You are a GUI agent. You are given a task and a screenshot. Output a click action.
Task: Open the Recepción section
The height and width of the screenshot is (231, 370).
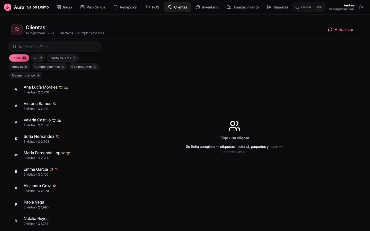[125, 7]
